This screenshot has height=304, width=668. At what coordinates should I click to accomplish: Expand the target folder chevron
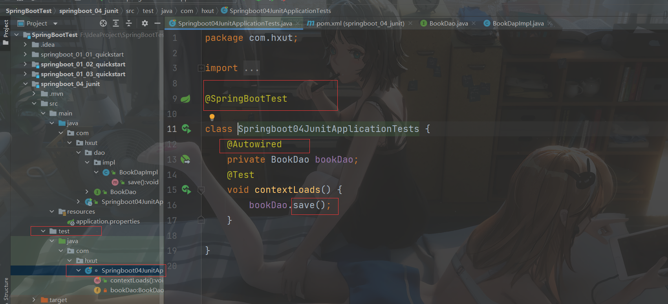[x=34, y=300]
